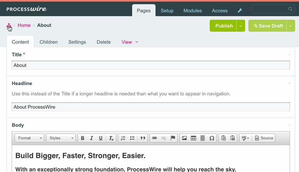This screenshot has height=172, width=299.
Task: Click the insert link icon
Action: 155,138
